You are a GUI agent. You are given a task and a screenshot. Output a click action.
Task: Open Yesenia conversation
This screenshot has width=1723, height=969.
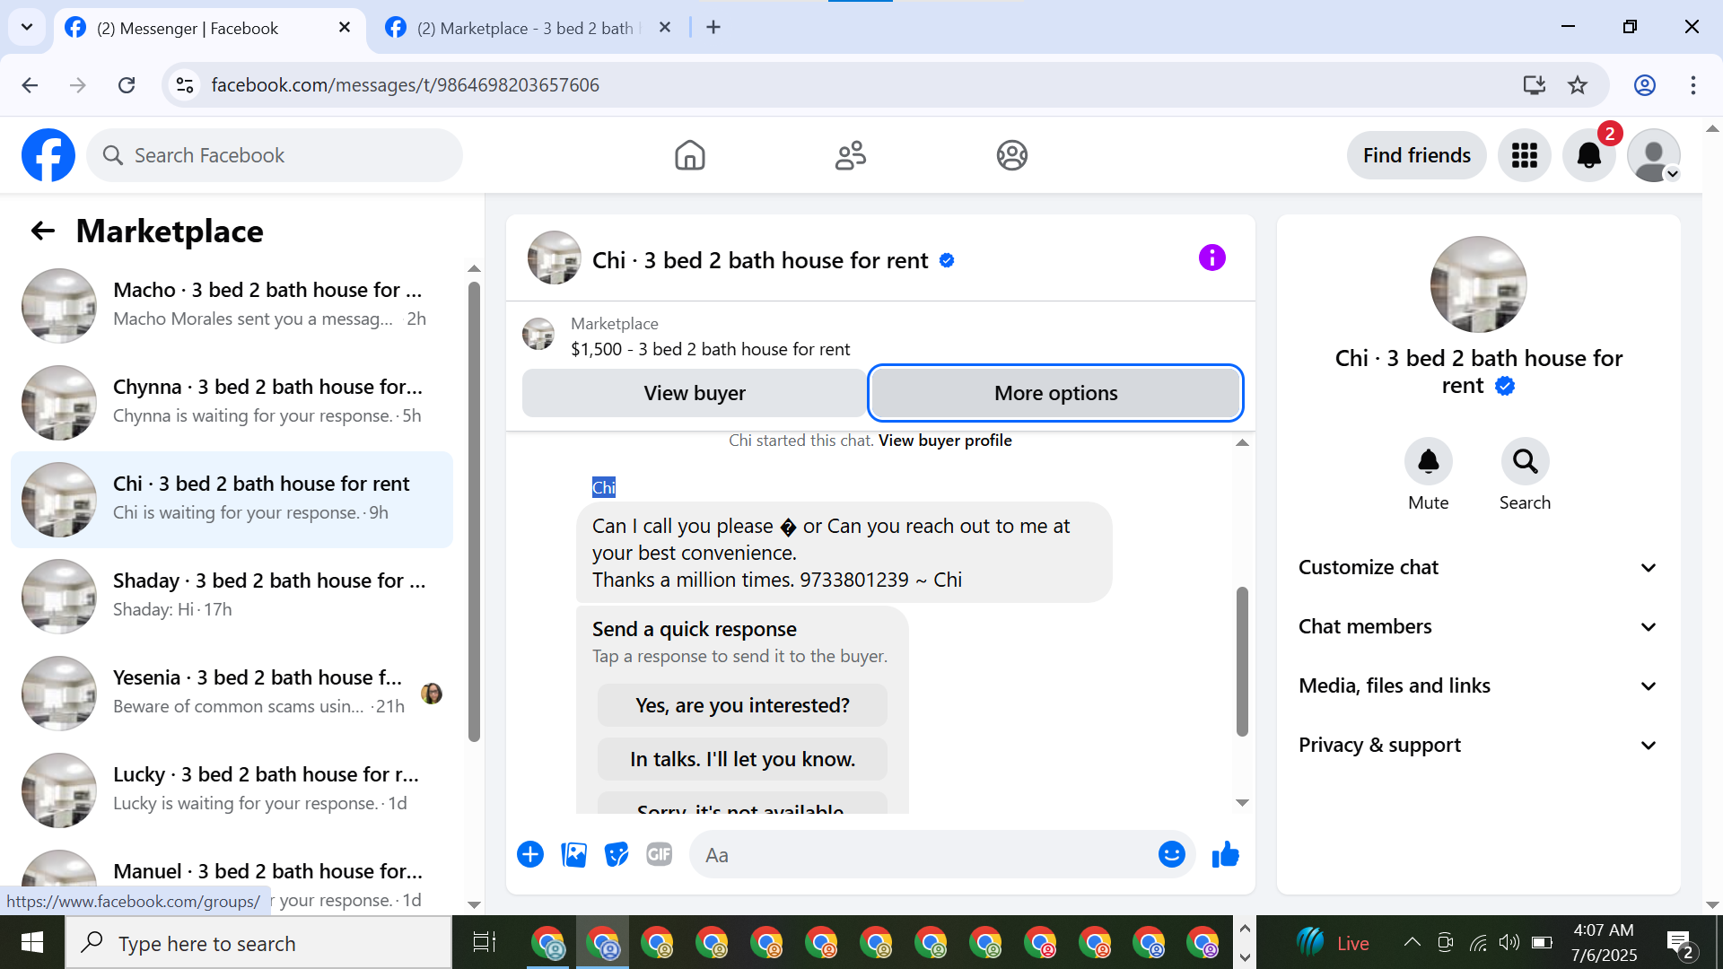point(232,693)
